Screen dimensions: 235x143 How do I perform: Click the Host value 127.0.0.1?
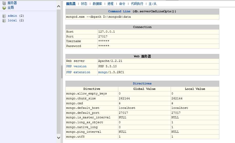coord(106,32)
